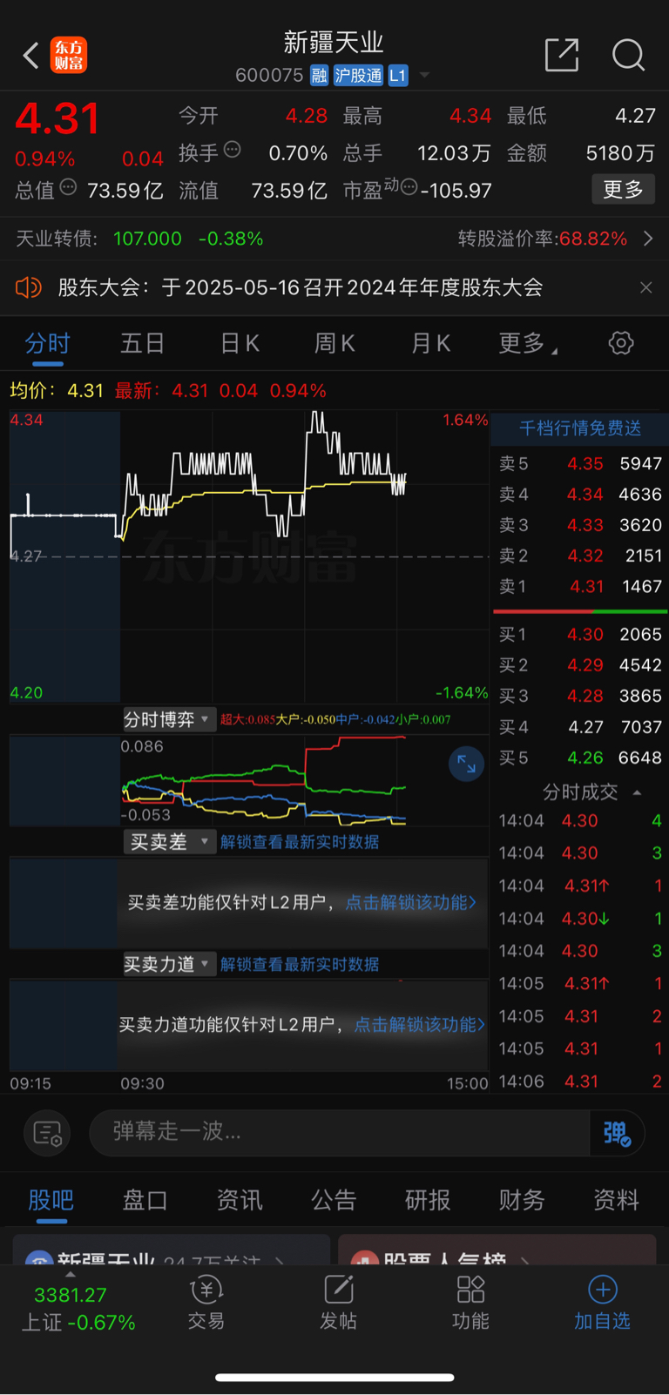Image resolution: width=669 pixels, height=1395 pixels.
Task: Tap the 更多 quote details button
Action: [623, 189]
